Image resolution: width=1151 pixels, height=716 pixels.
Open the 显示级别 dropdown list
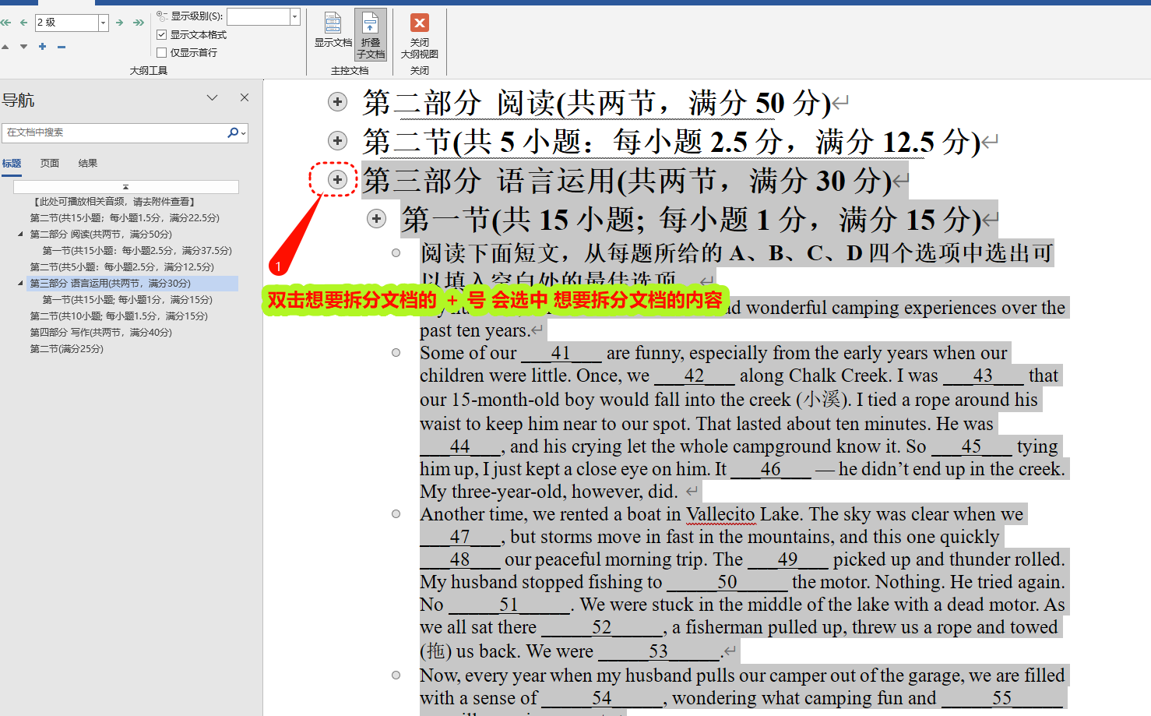point(294,16)
